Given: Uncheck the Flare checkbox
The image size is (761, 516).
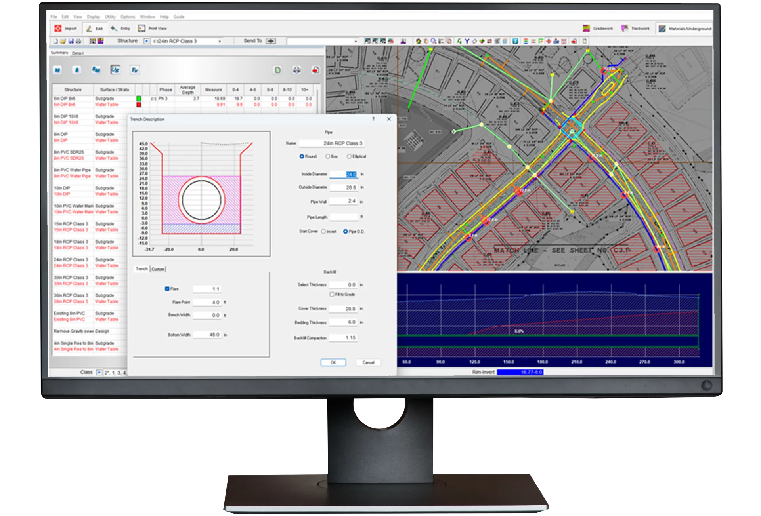Looking at the screenshot, I should [167, 289].
